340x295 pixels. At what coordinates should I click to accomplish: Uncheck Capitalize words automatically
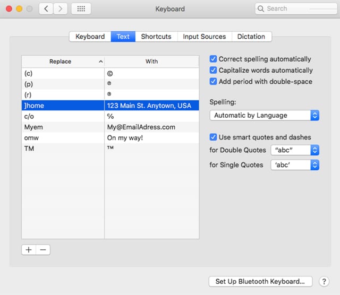[x=214, y=71]
